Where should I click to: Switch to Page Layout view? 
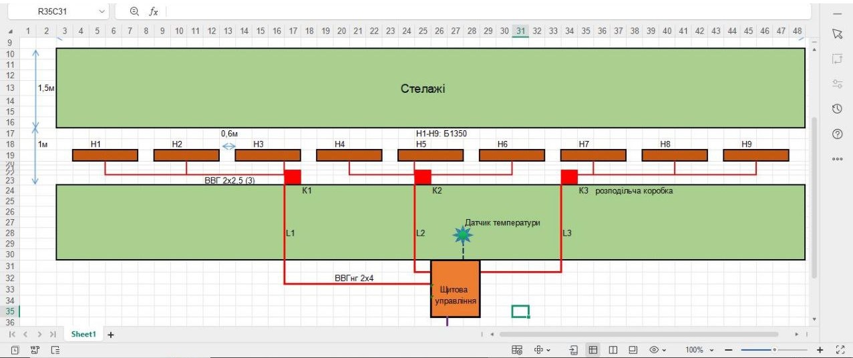[613, 350]
